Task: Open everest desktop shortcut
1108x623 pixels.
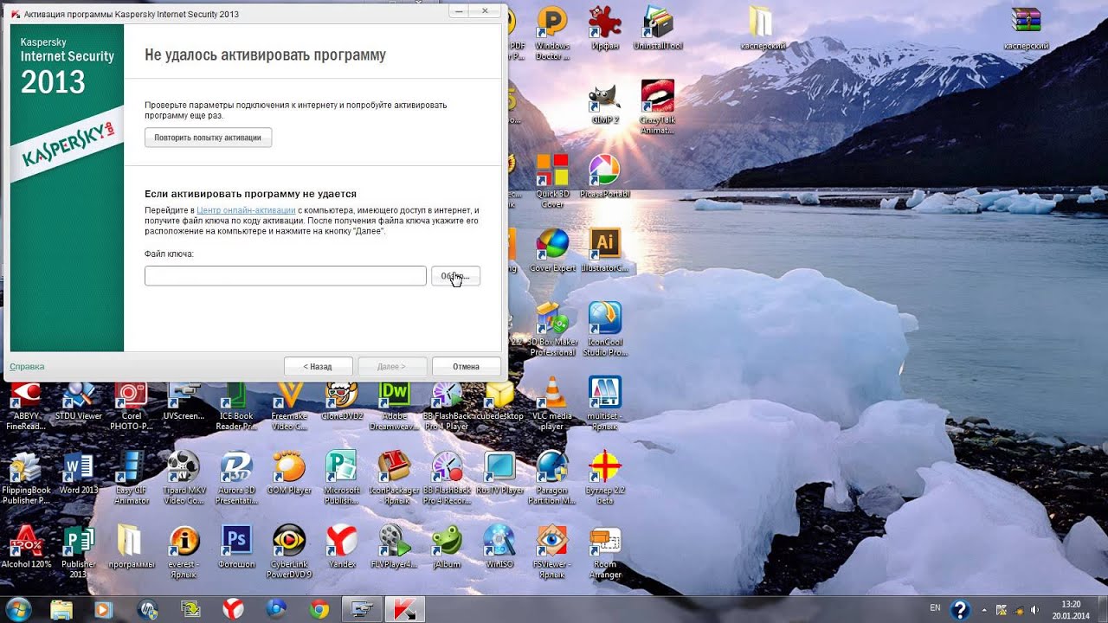Action: pos(184,552)
